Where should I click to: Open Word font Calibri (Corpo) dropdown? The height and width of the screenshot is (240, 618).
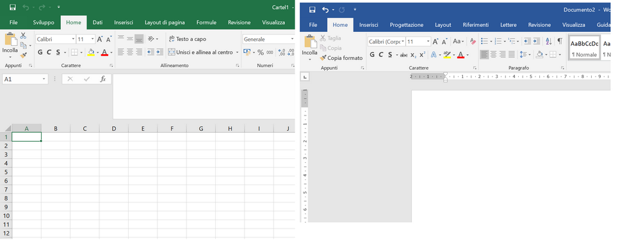[x=403, y=41]
